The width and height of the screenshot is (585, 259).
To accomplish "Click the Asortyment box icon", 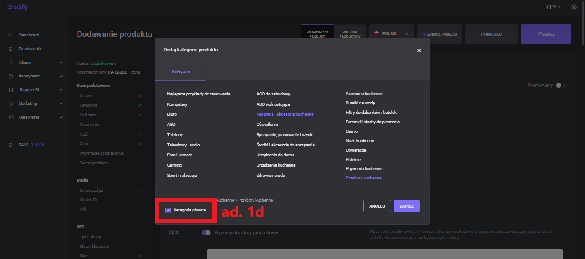I will (12, 76).
